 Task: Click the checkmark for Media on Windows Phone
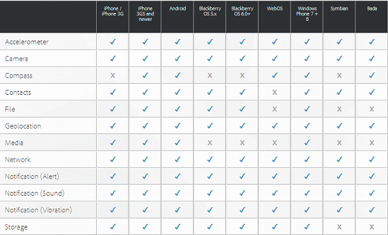pyautogui.click(x=307, y=143)
